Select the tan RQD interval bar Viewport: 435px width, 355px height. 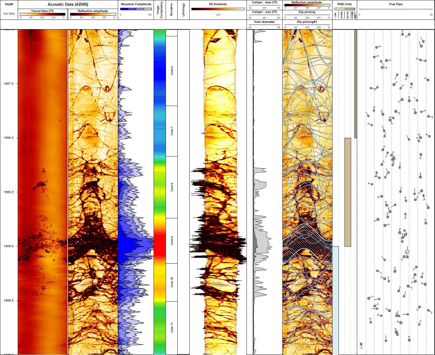(x=348, y=192)
